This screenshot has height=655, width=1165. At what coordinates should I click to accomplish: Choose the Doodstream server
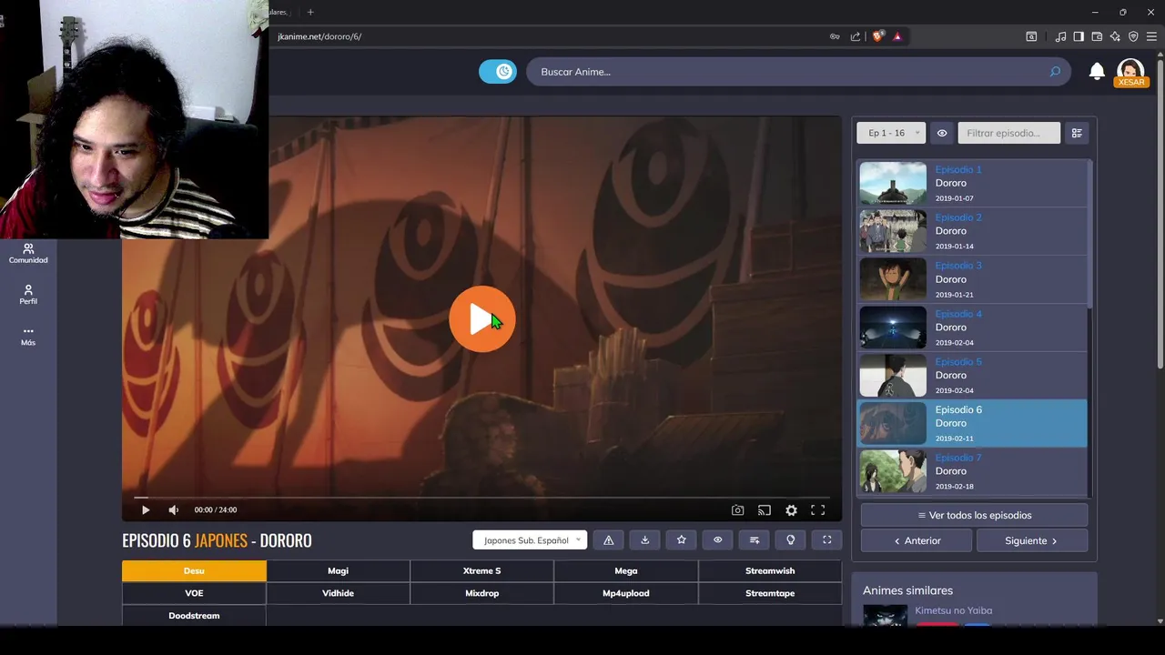pos(194,616)
